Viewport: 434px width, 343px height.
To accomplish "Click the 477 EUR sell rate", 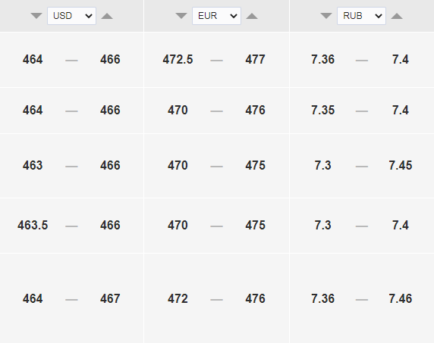I will (x=255, y=59).
